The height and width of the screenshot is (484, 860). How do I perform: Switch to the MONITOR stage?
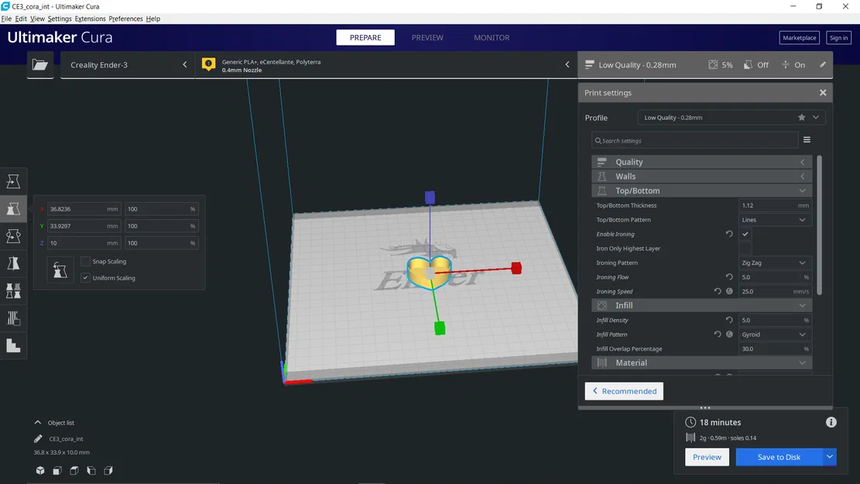(x=492, y=37)
